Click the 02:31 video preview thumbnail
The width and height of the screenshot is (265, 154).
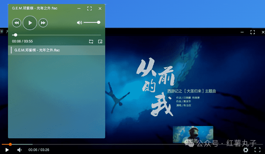[x=193, y=134]
